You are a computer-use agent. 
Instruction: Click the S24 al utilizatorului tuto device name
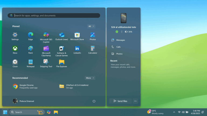point(123,27)
